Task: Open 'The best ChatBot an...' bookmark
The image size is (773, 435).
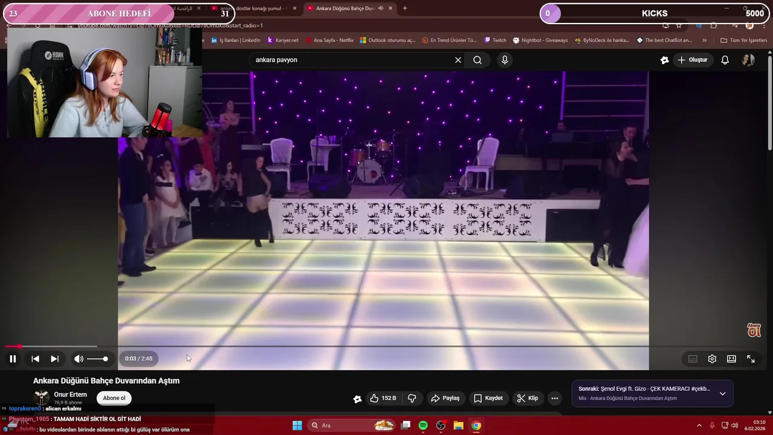Action: click(x=664, y=40)
